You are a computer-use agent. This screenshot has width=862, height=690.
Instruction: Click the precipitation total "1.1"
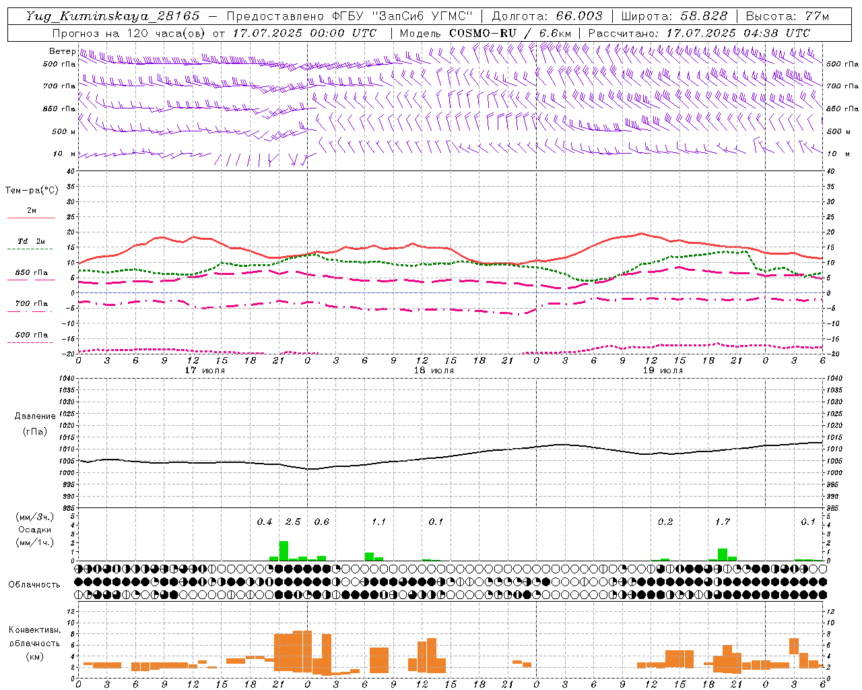[x=379, y=522]
